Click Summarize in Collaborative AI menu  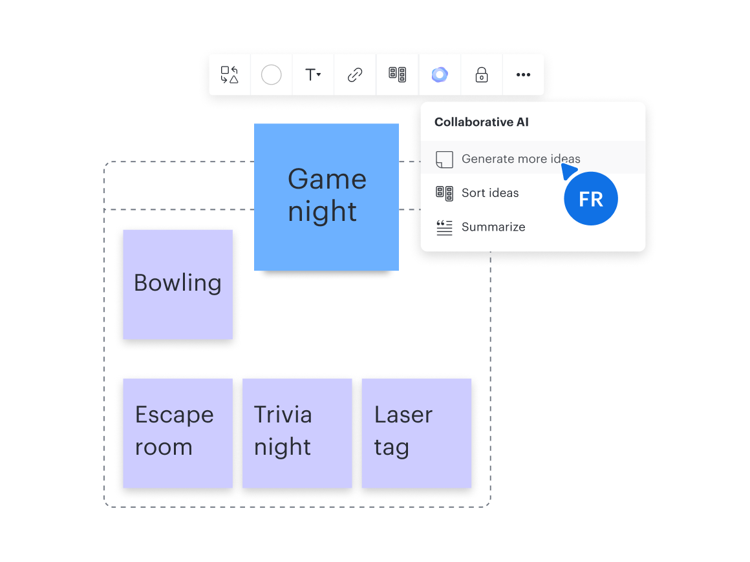[493, 227]
